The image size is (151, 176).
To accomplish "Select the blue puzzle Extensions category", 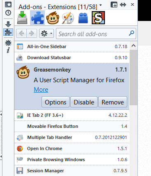I will (37, 18).
